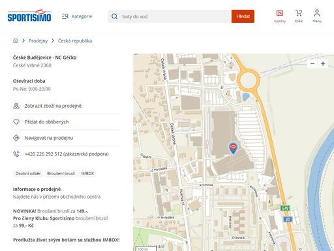The image size is (334, 251).
Task: Zoom out the map with minus button
Action: [312, 64]
